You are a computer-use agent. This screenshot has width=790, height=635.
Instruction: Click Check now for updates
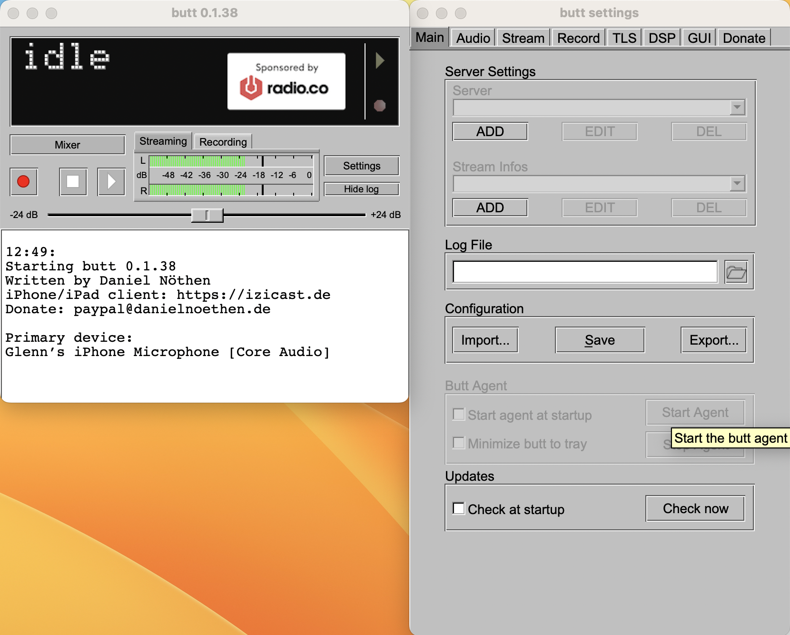(x=695, y=508)
